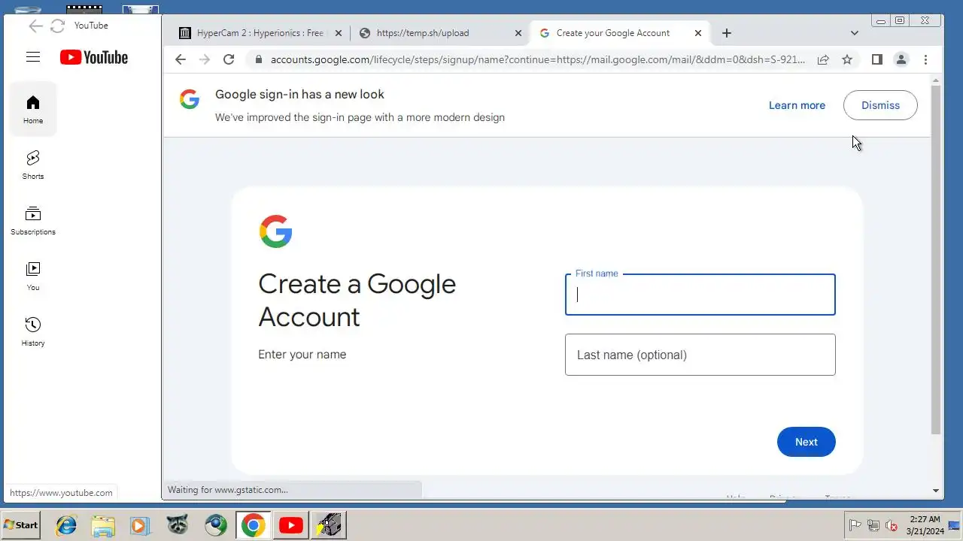This screenshot has width=963, height=541.
Task: Toggle Chrome side panel
Action: point(876,59)
